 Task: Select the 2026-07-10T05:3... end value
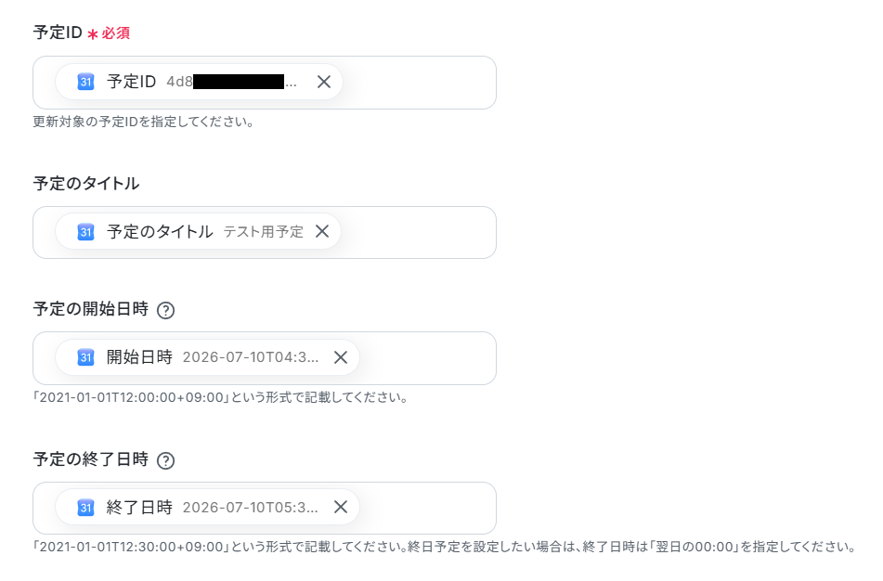(251, 508)
